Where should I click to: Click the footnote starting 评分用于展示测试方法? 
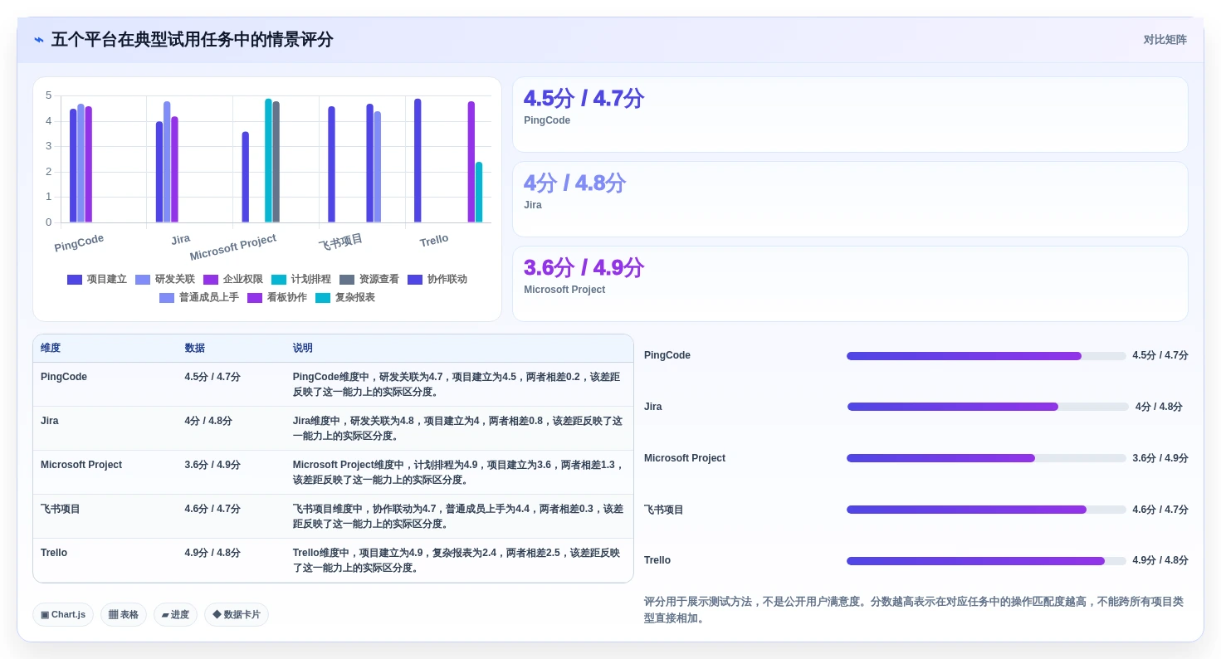tap(914, 610)
